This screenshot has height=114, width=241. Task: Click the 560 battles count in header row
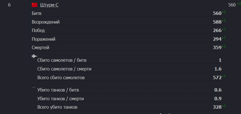click(232, 5)
